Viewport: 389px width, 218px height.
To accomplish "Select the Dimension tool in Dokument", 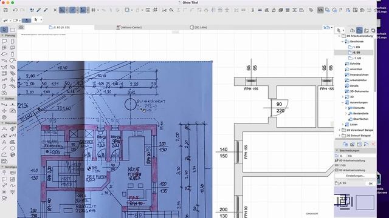I will click(x=4, y=129).
